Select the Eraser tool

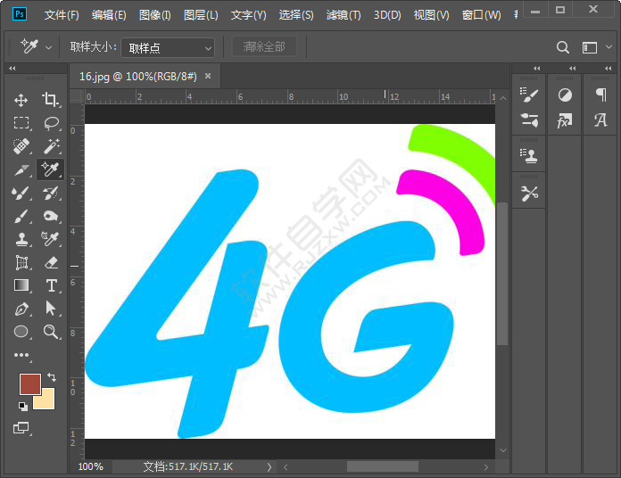pyautogui.click(x=51, y=262)
